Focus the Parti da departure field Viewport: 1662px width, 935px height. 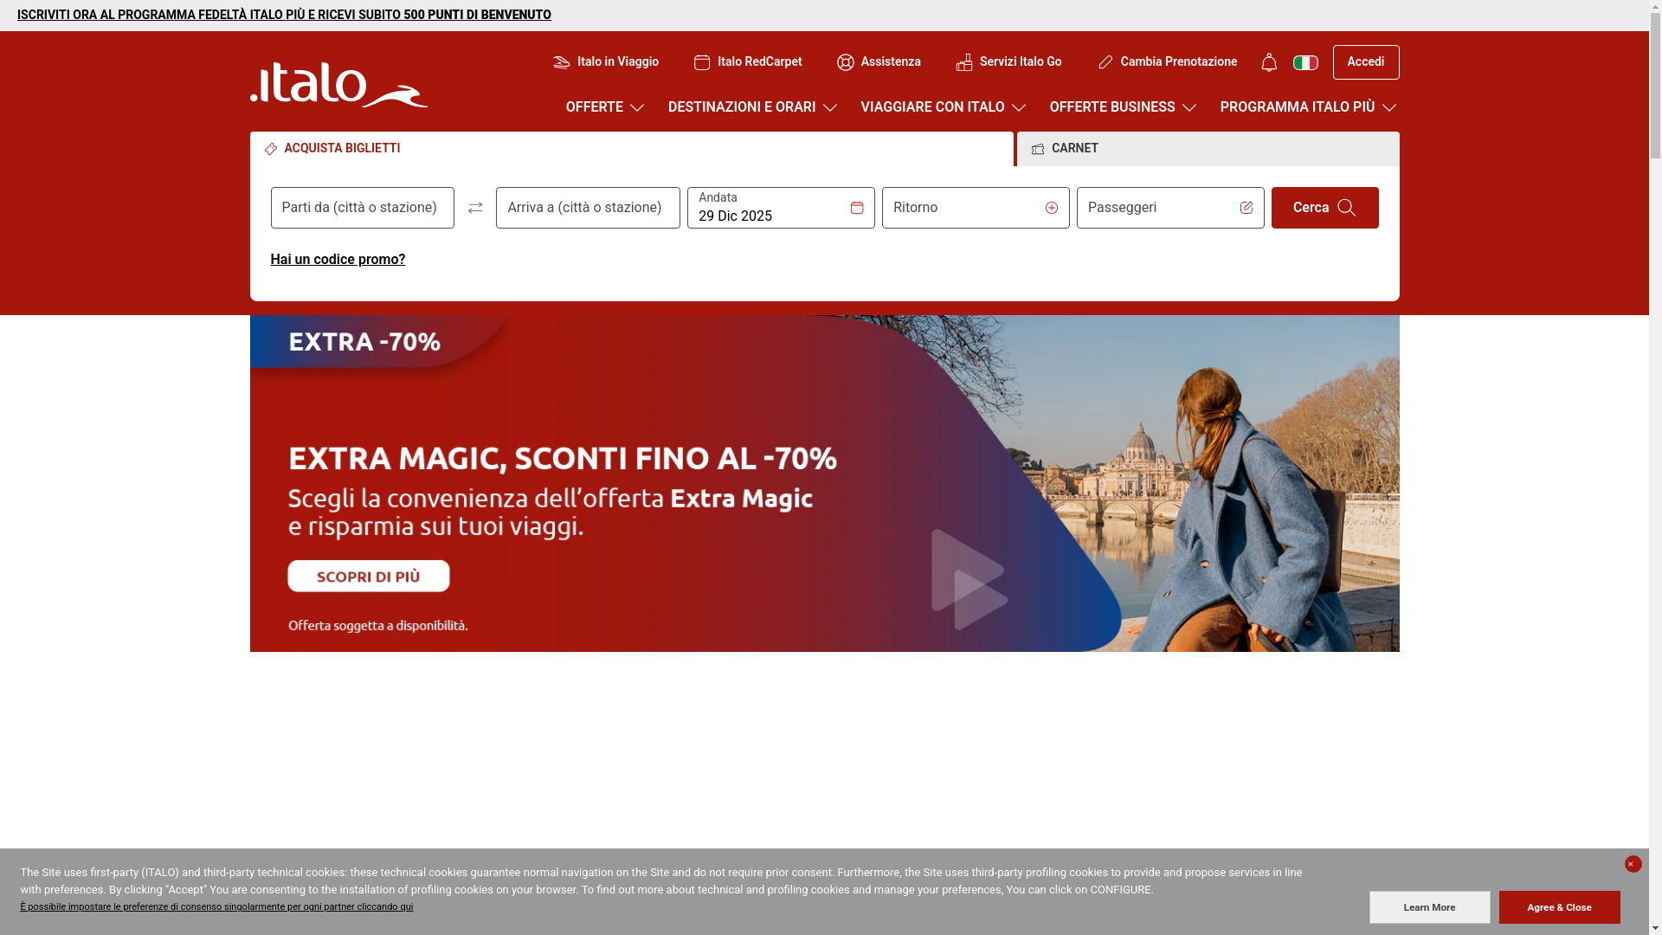click(363, 208)
